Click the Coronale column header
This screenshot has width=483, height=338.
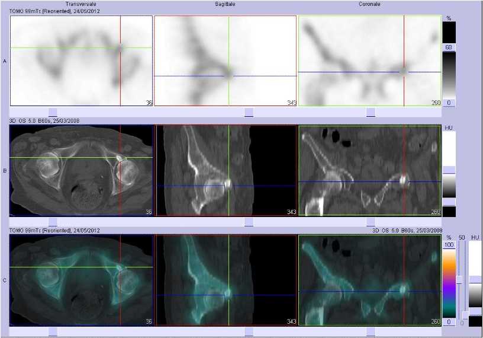pyautogui.click(x=369, y=4)
